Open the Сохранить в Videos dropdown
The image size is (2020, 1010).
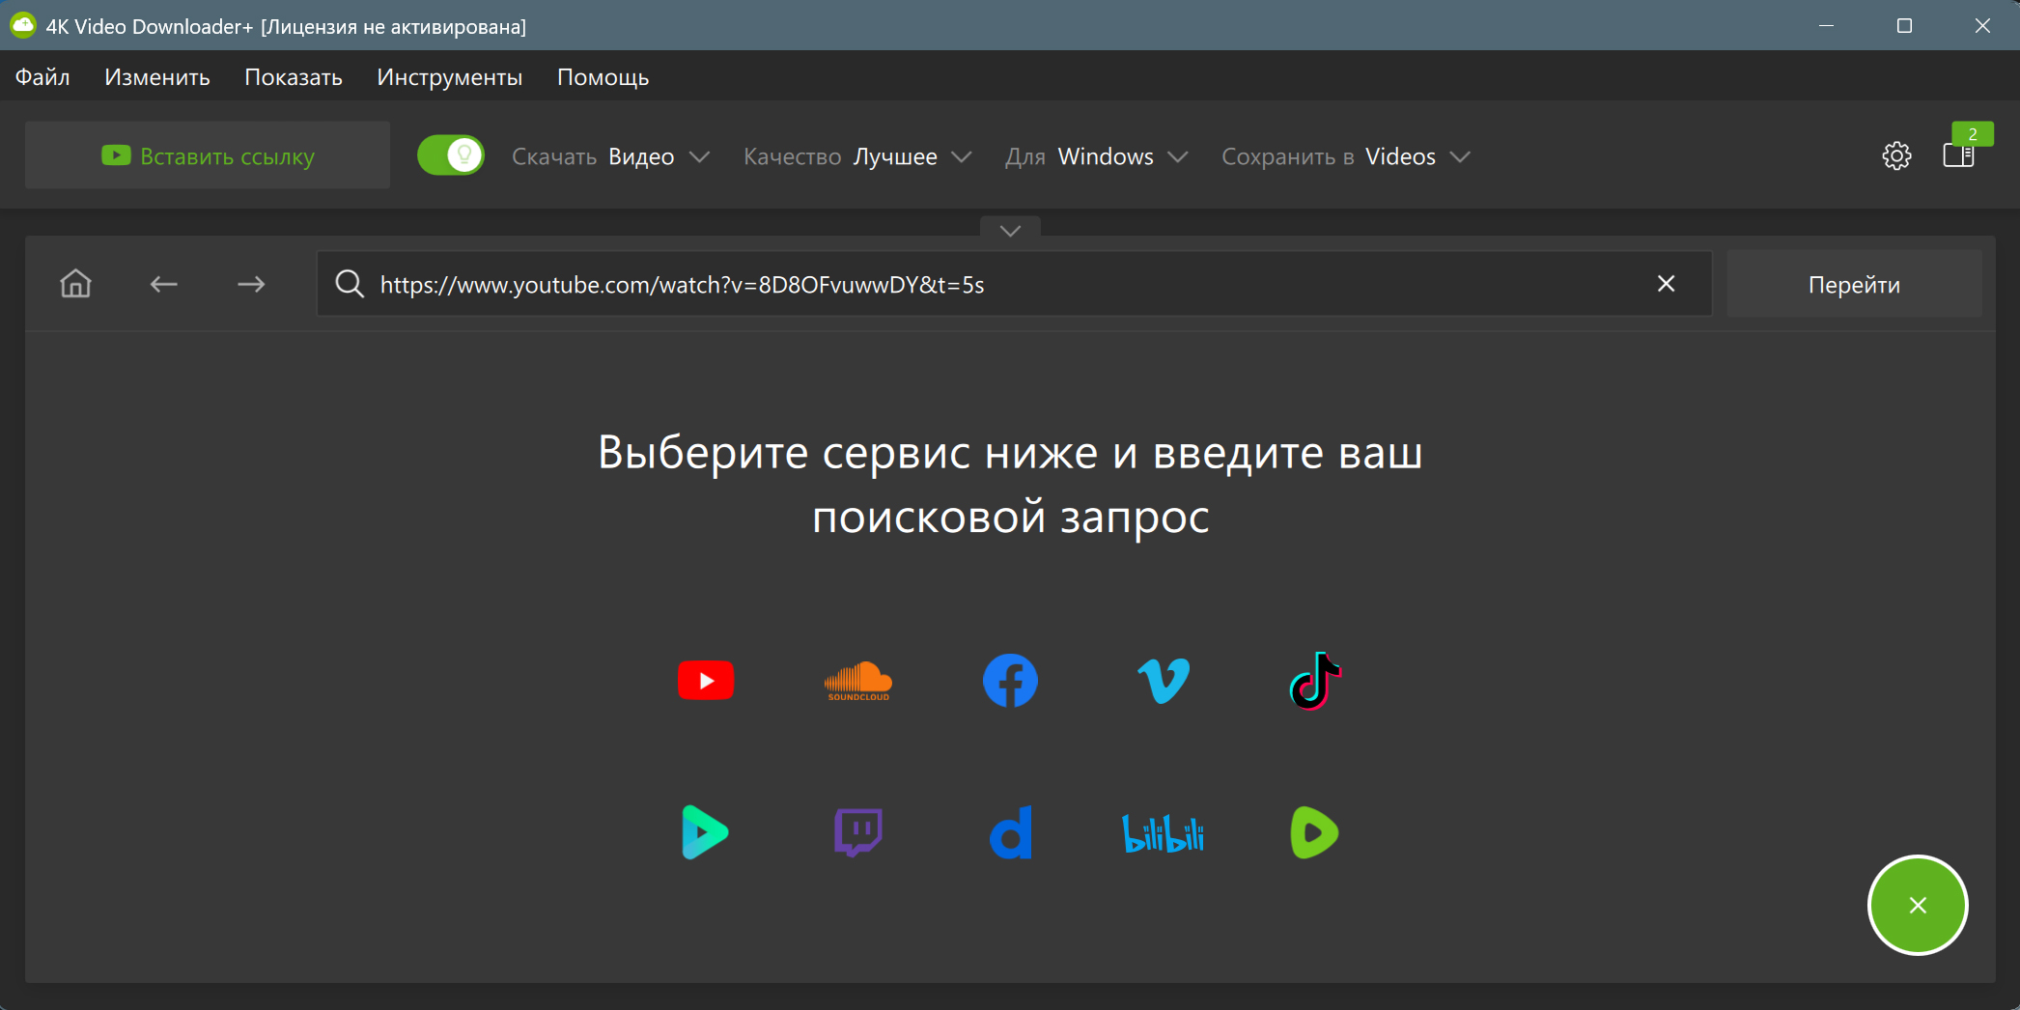pos(1346,156)
